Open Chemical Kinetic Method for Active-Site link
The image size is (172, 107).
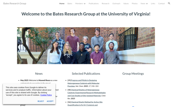[x=85, y=104]
